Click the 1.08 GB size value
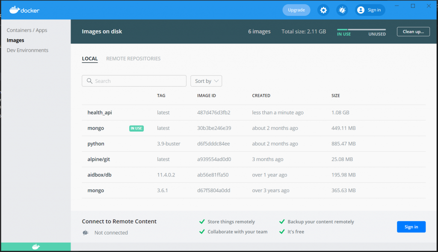This screenshot has height=252, width=438. point(340,112)
